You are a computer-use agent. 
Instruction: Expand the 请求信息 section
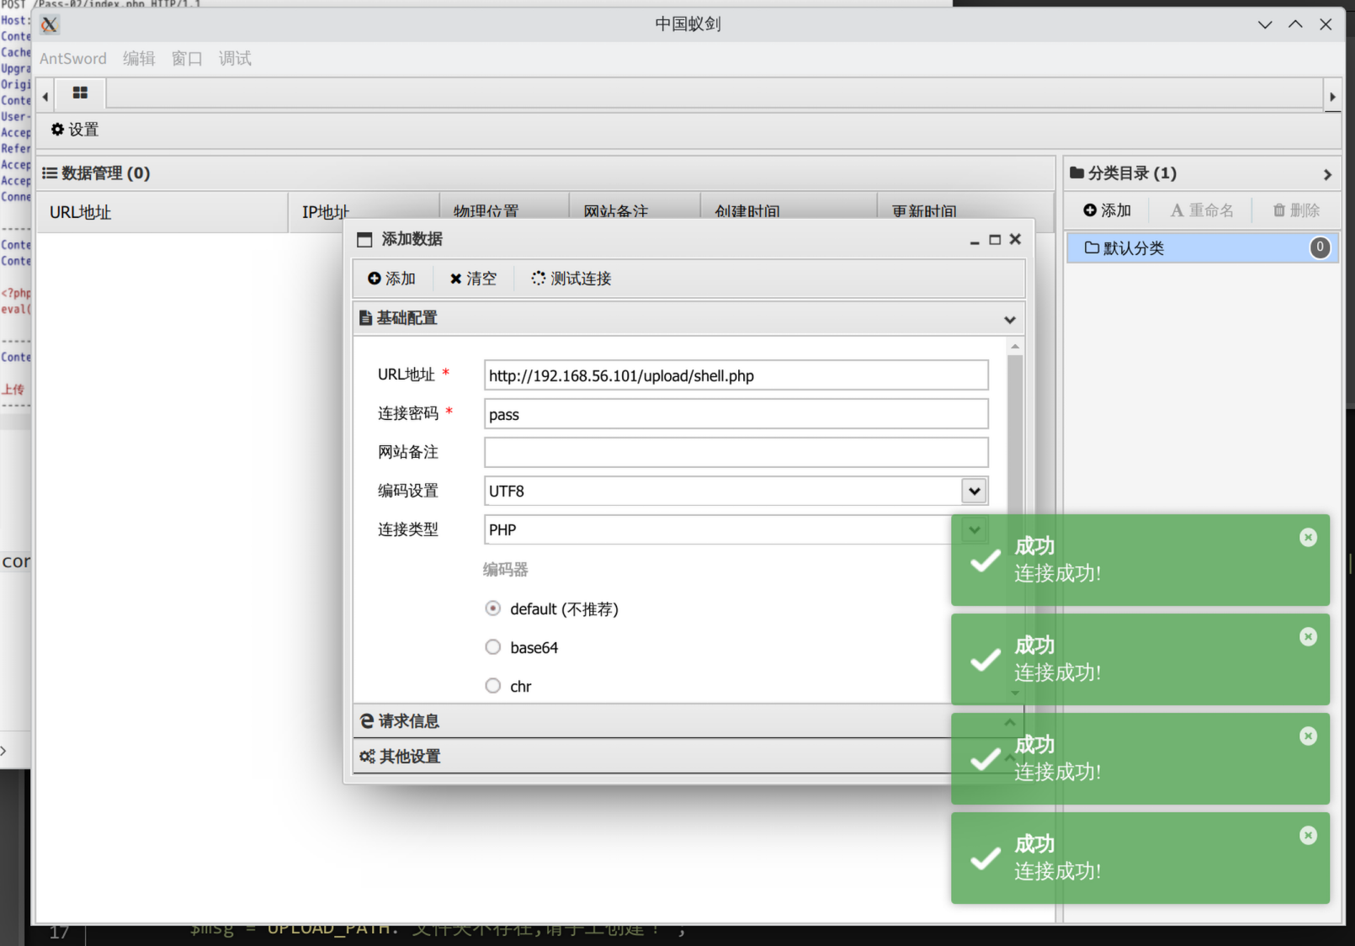[688, 721]
